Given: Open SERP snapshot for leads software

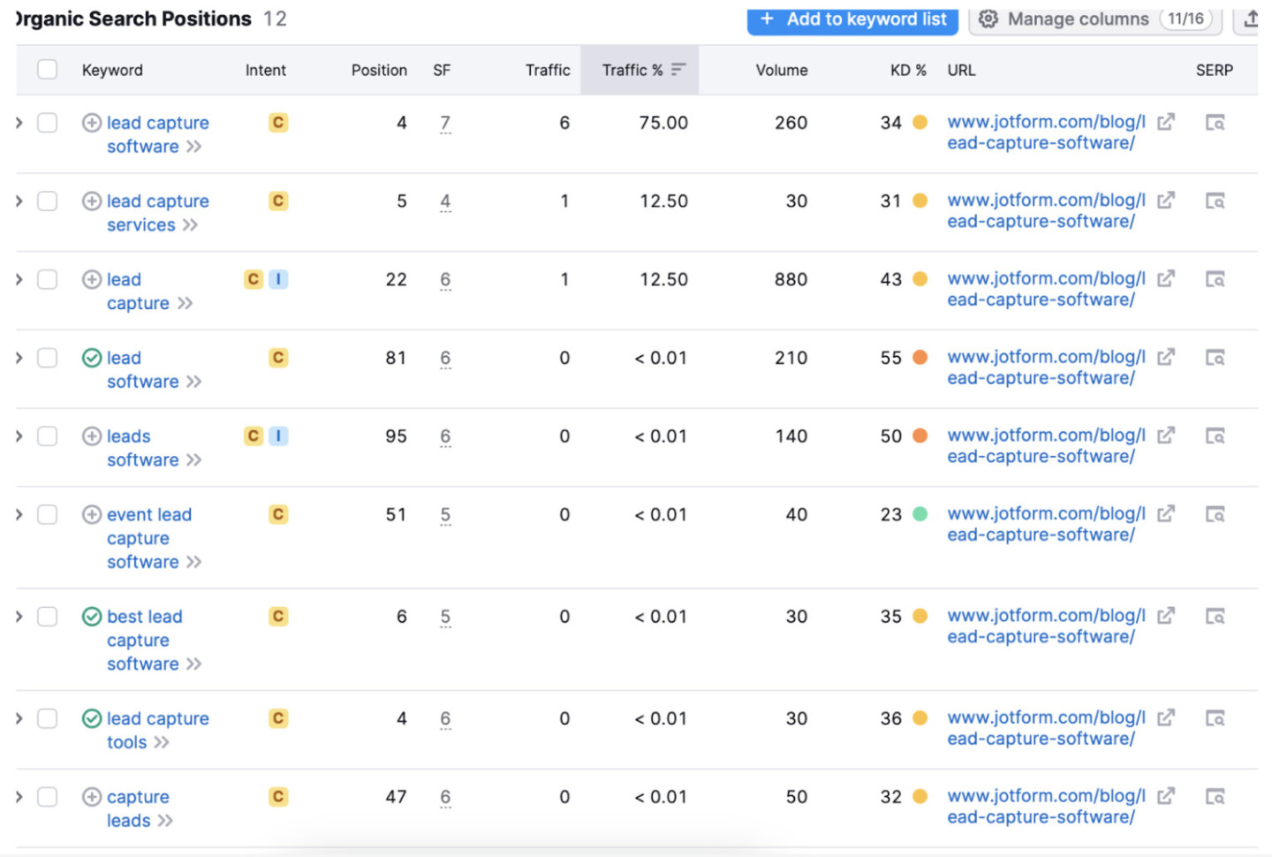Looking at the screenshot, I should [x=1215, y=436].
